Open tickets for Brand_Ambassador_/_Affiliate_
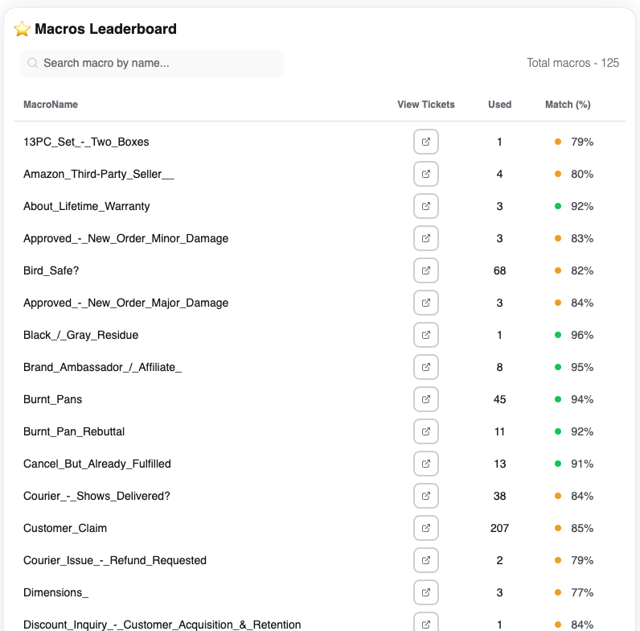 (x=426, y=367)
